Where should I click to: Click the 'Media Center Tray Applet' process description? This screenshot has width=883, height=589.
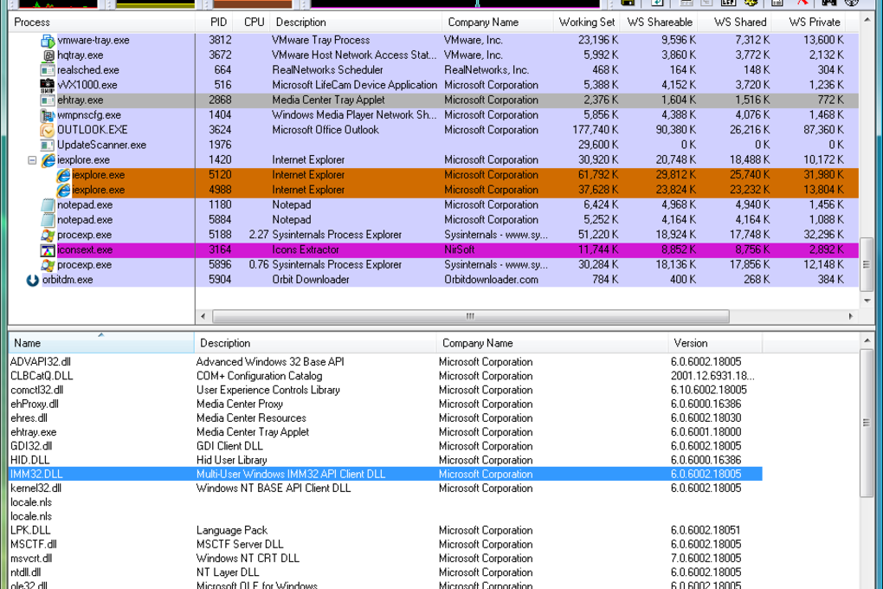[x=328, y=100]
